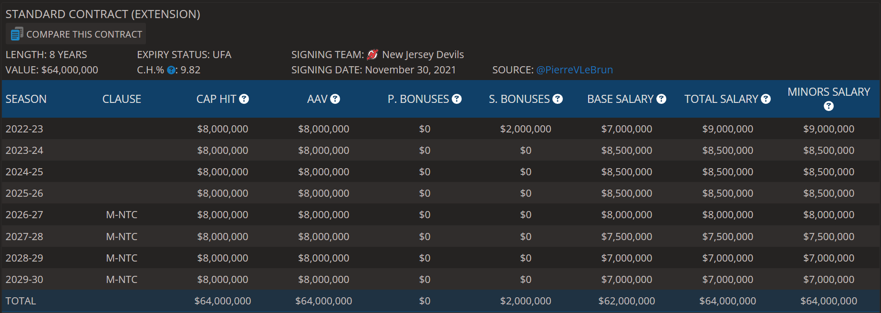Click the S. Bonuses help icon
Image resolution: width=881 pixels, height=313 pixels.
point(558,99)
